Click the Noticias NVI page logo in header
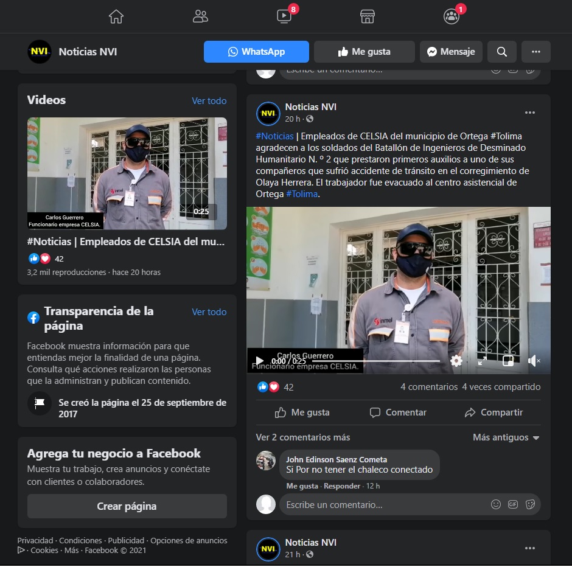This screenshot has height=567, width=572. point(40,52)
